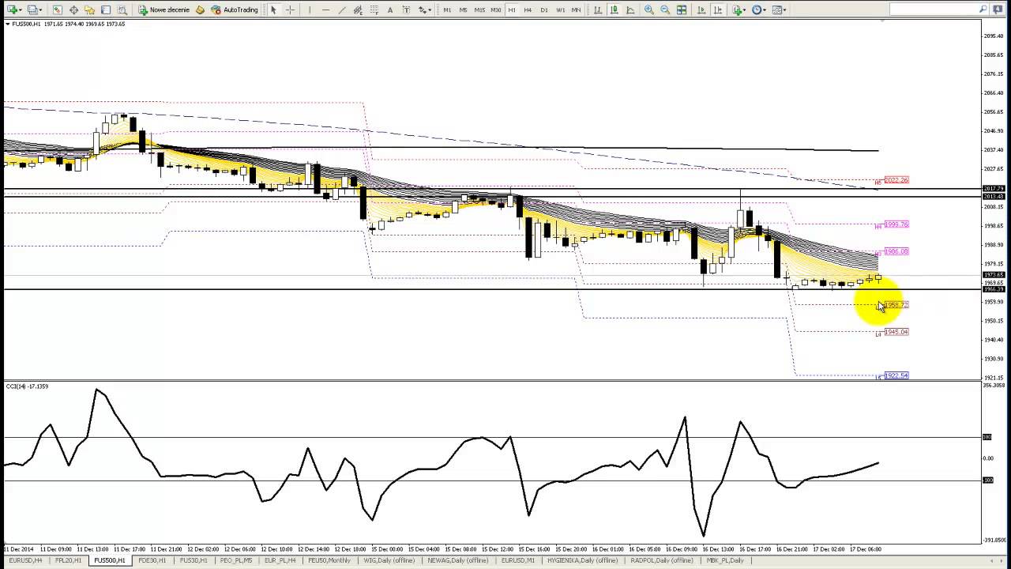The height and width of the screenshot is (569, 1011).
Task: Switch to M1 timeframe
Action: coord(447,9)
